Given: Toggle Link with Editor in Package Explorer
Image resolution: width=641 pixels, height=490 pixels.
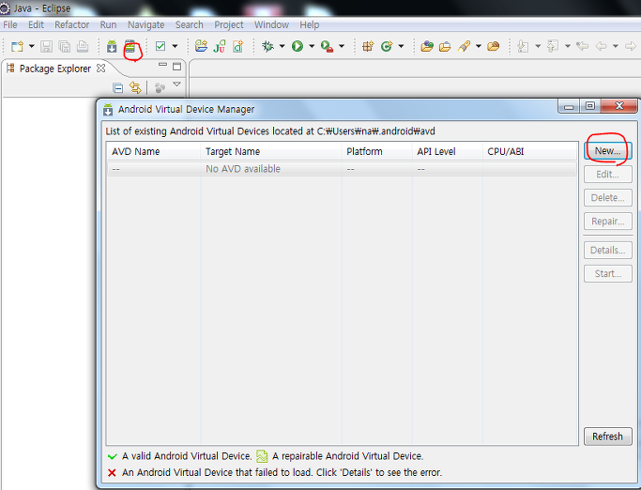Looking at the screenshot, I should click(x=135, y=88).
